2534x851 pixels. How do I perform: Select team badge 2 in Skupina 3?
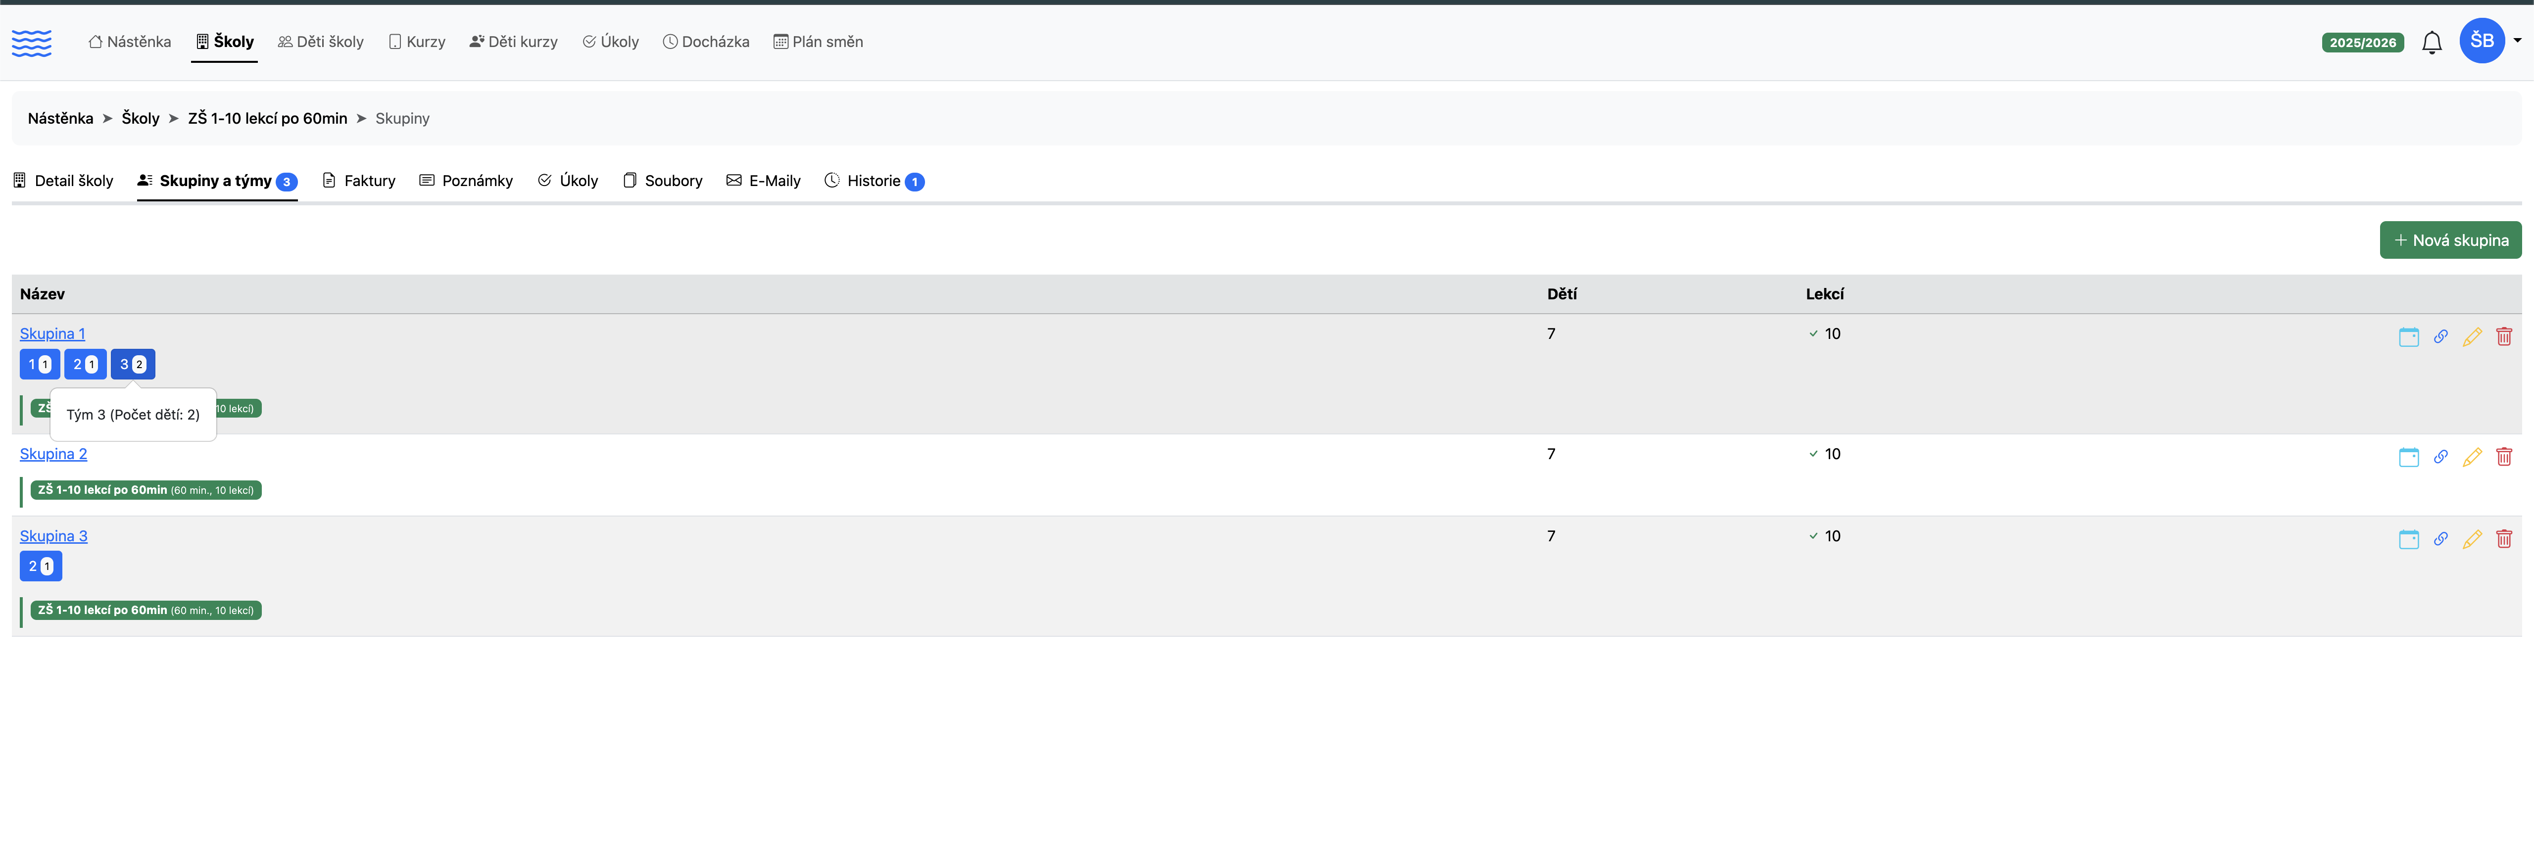(40, 566)
